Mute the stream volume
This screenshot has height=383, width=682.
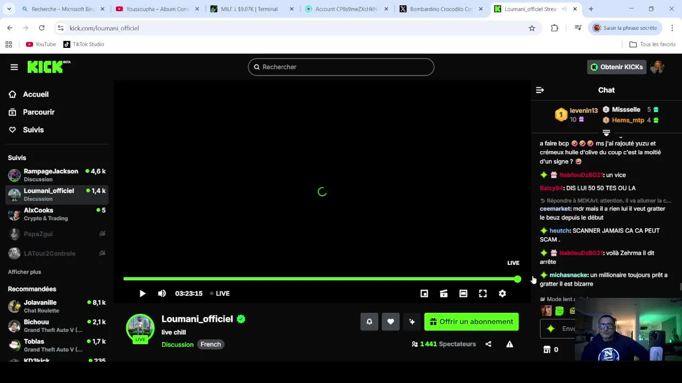pos(162,294)
